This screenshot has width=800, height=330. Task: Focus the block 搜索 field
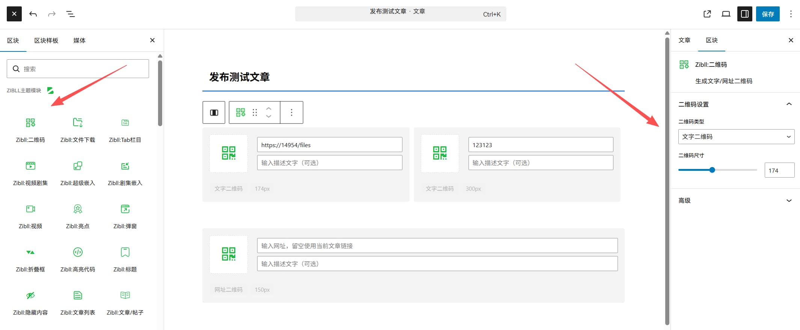pos(78,69)
